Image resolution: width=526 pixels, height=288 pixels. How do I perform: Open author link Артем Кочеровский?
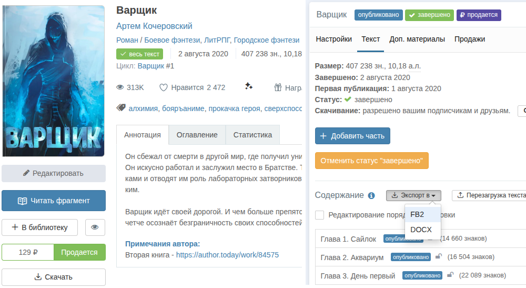[154, 26]
